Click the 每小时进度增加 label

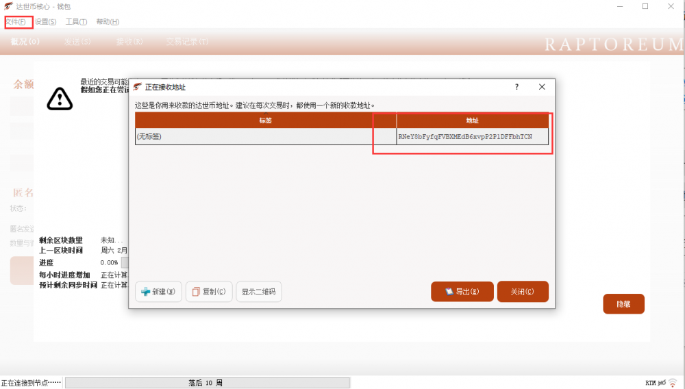click(64, 275)
